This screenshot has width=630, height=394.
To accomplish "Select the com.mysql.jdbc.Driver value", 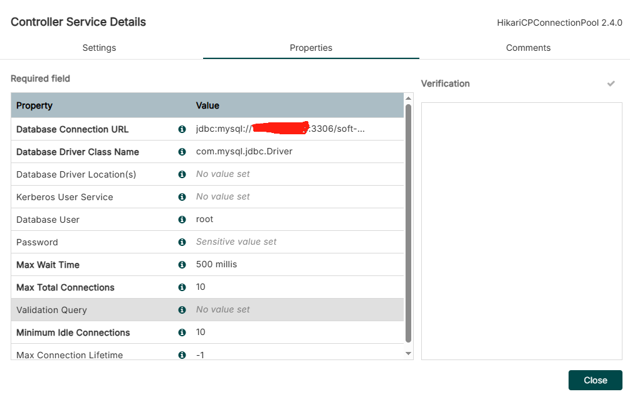I will pyautogui.click(x=244, y=152).
